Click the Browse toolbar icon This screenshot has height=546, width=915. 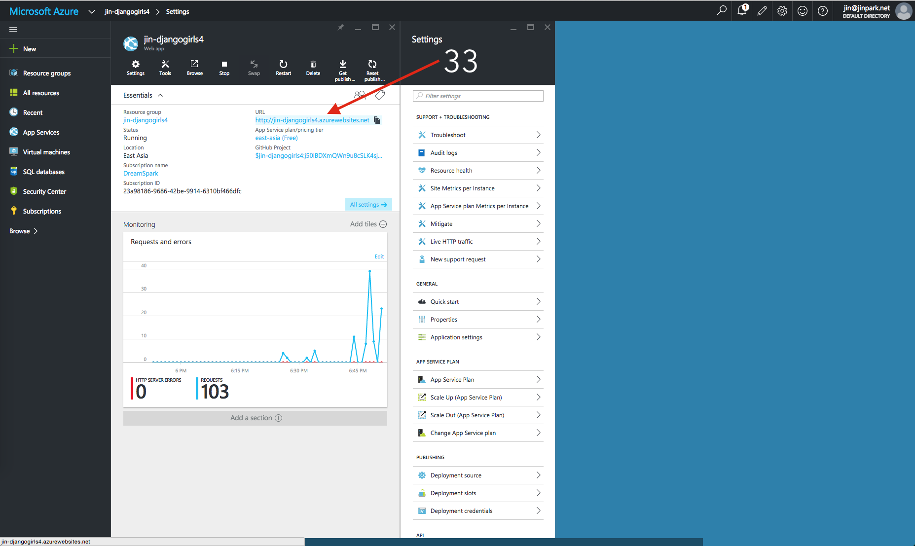195,68
